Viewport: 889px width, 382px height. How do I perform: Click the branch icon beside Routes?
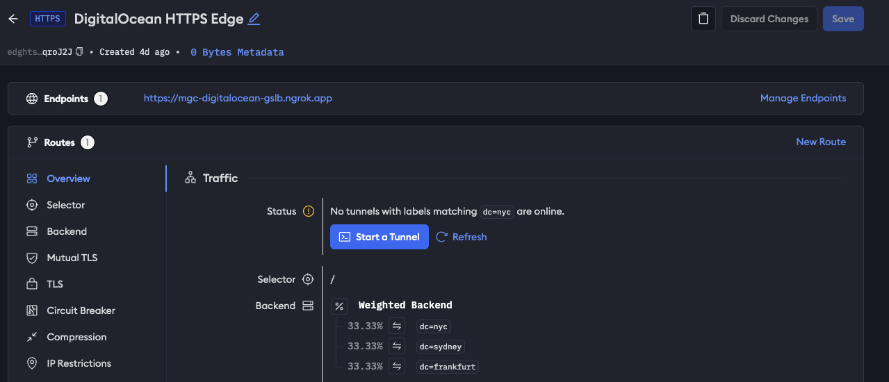(x=32, y=142)
